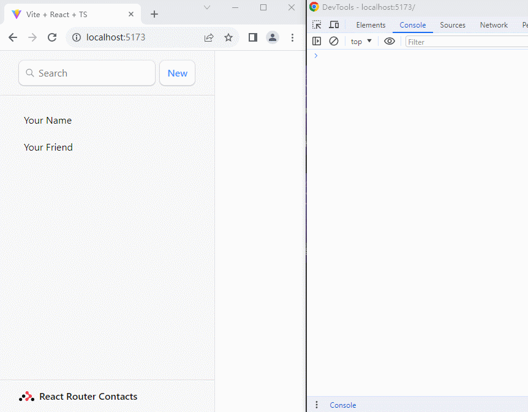The image size is (528, 412).
Task: Switch to the Elements tab
Action: point(371,25)
